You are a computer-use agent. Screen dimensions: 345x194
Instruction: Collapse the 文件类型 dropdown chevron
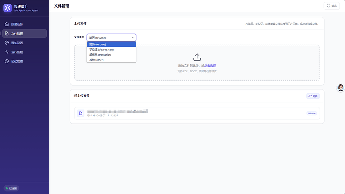click(x=132, y=38)
